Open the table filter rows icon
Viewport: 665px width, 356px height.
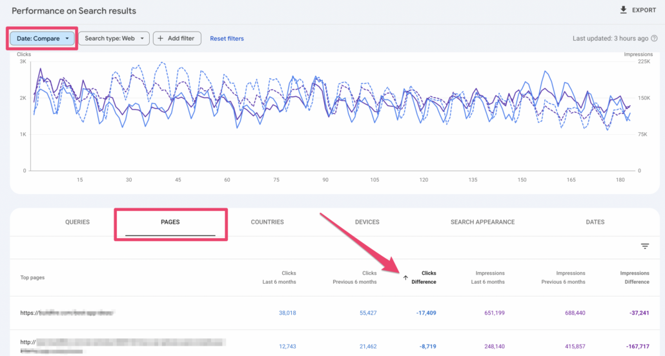pyautogui.click(x=644, y=246)
